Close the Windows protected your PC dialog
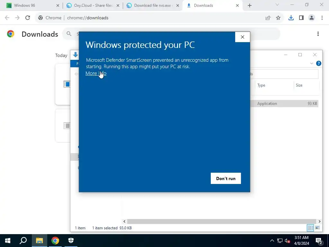Image resolution: width=329 pixels, height=247 pixels. pos(243,37)
